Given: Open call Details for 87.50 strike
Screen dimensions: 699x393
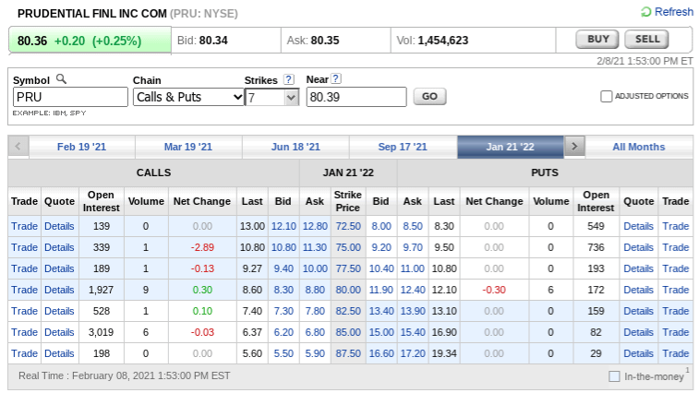Looking at the screenshot, I should tap(59, 353).
